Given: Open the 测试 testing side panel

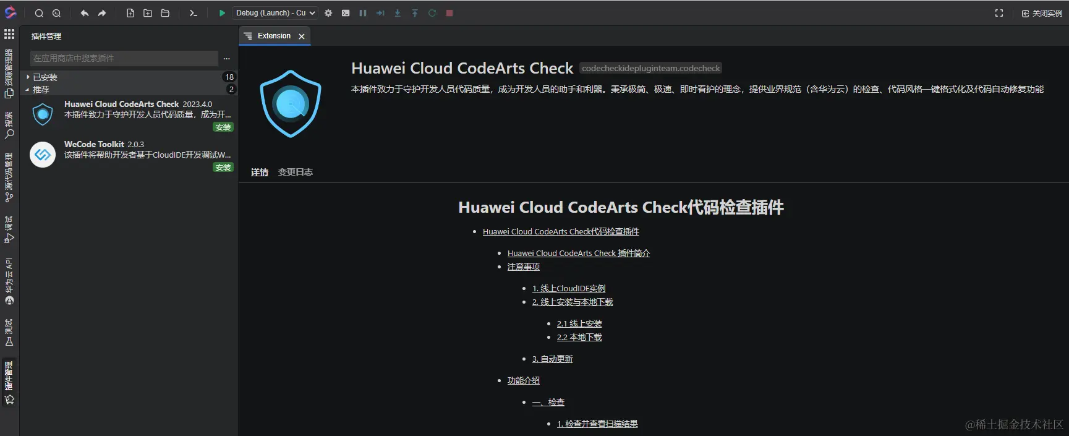Looking at the screenshot, I should pyautogui.click(x=9, y=333).
